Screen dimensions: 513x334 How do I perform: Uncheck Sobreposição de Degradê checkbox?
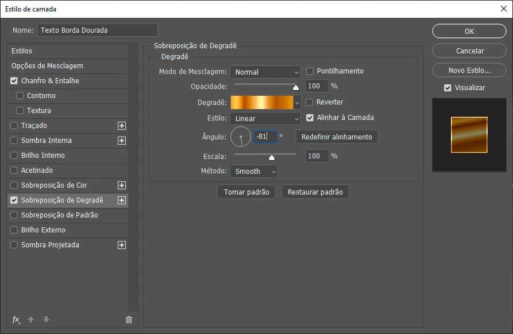pyautogui.click(x=14, y=200)
